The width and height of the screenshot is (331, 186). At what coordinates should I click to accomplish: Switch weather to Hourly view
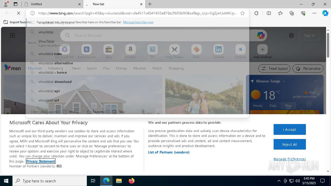pyautogui.click(x=258, y=105)
